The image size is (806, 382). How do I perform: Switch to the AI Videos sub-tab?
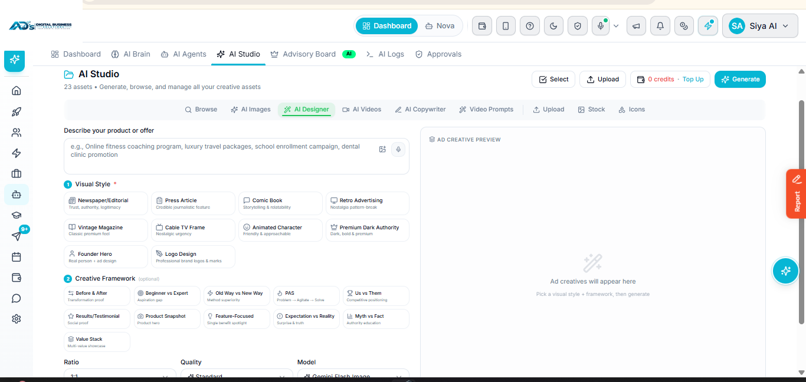[362, 110]
